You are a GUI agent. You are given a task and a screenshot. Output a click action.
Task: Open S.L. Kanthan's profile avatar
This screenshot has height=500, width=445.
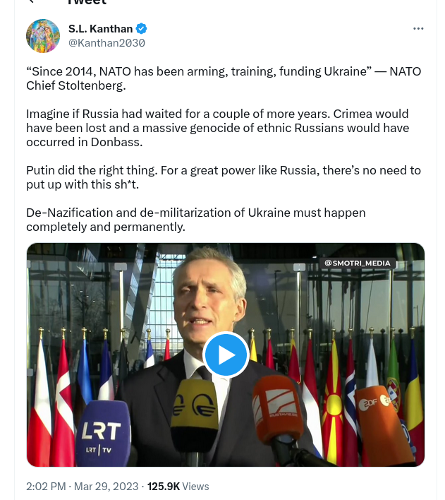43,36
